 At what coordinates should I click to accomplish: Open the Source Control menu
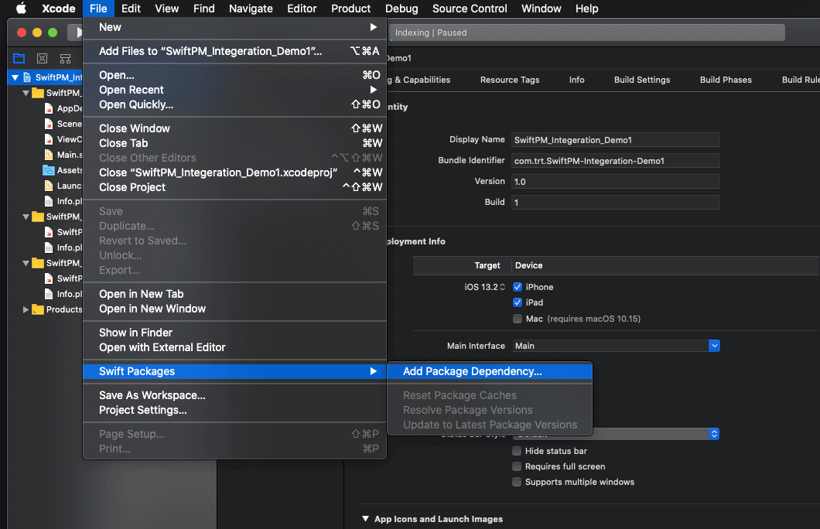coord(470,9)
